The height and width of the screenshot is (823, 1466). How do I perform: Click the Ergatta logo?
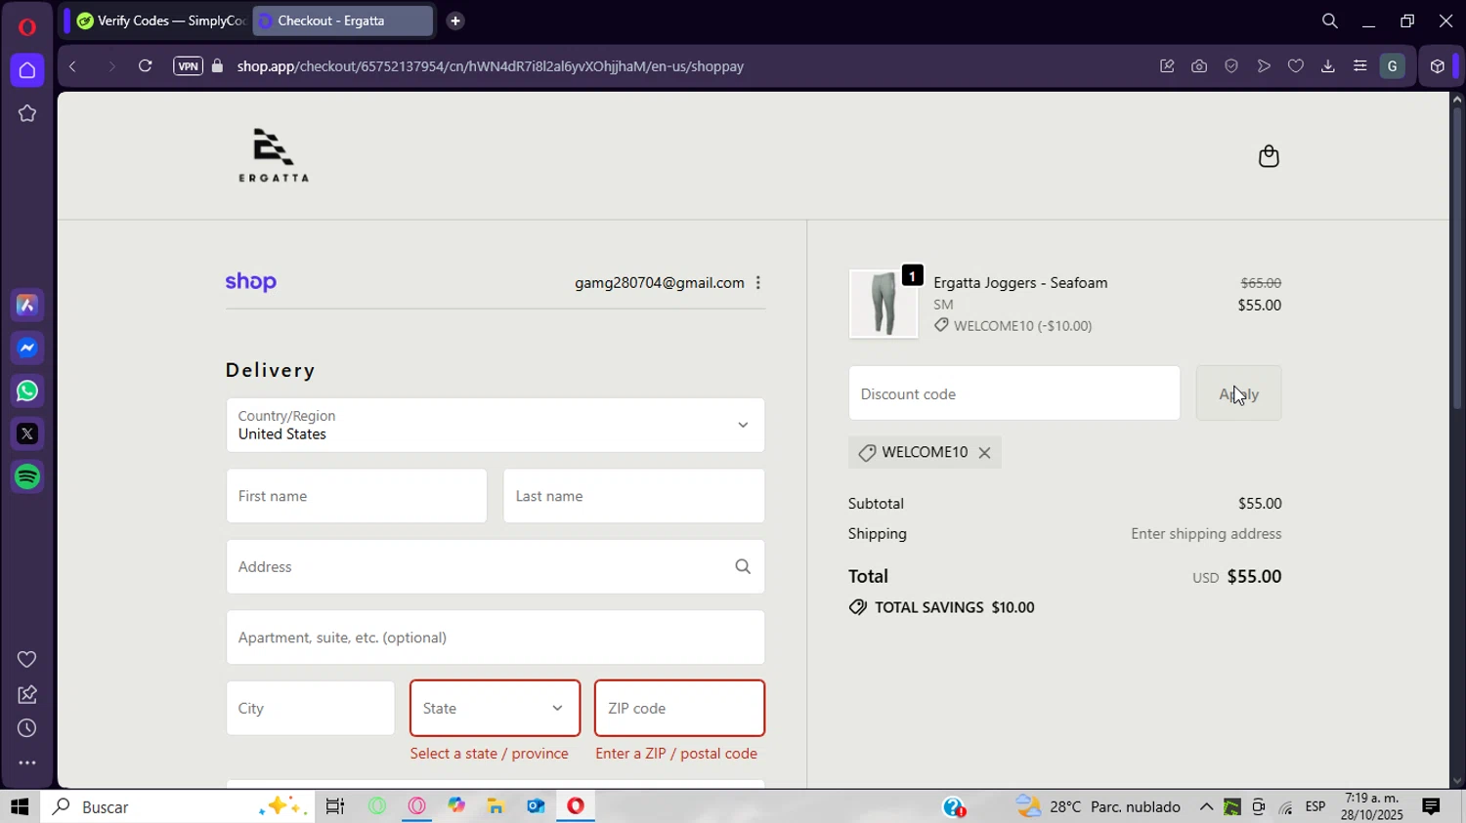[274, 155]
